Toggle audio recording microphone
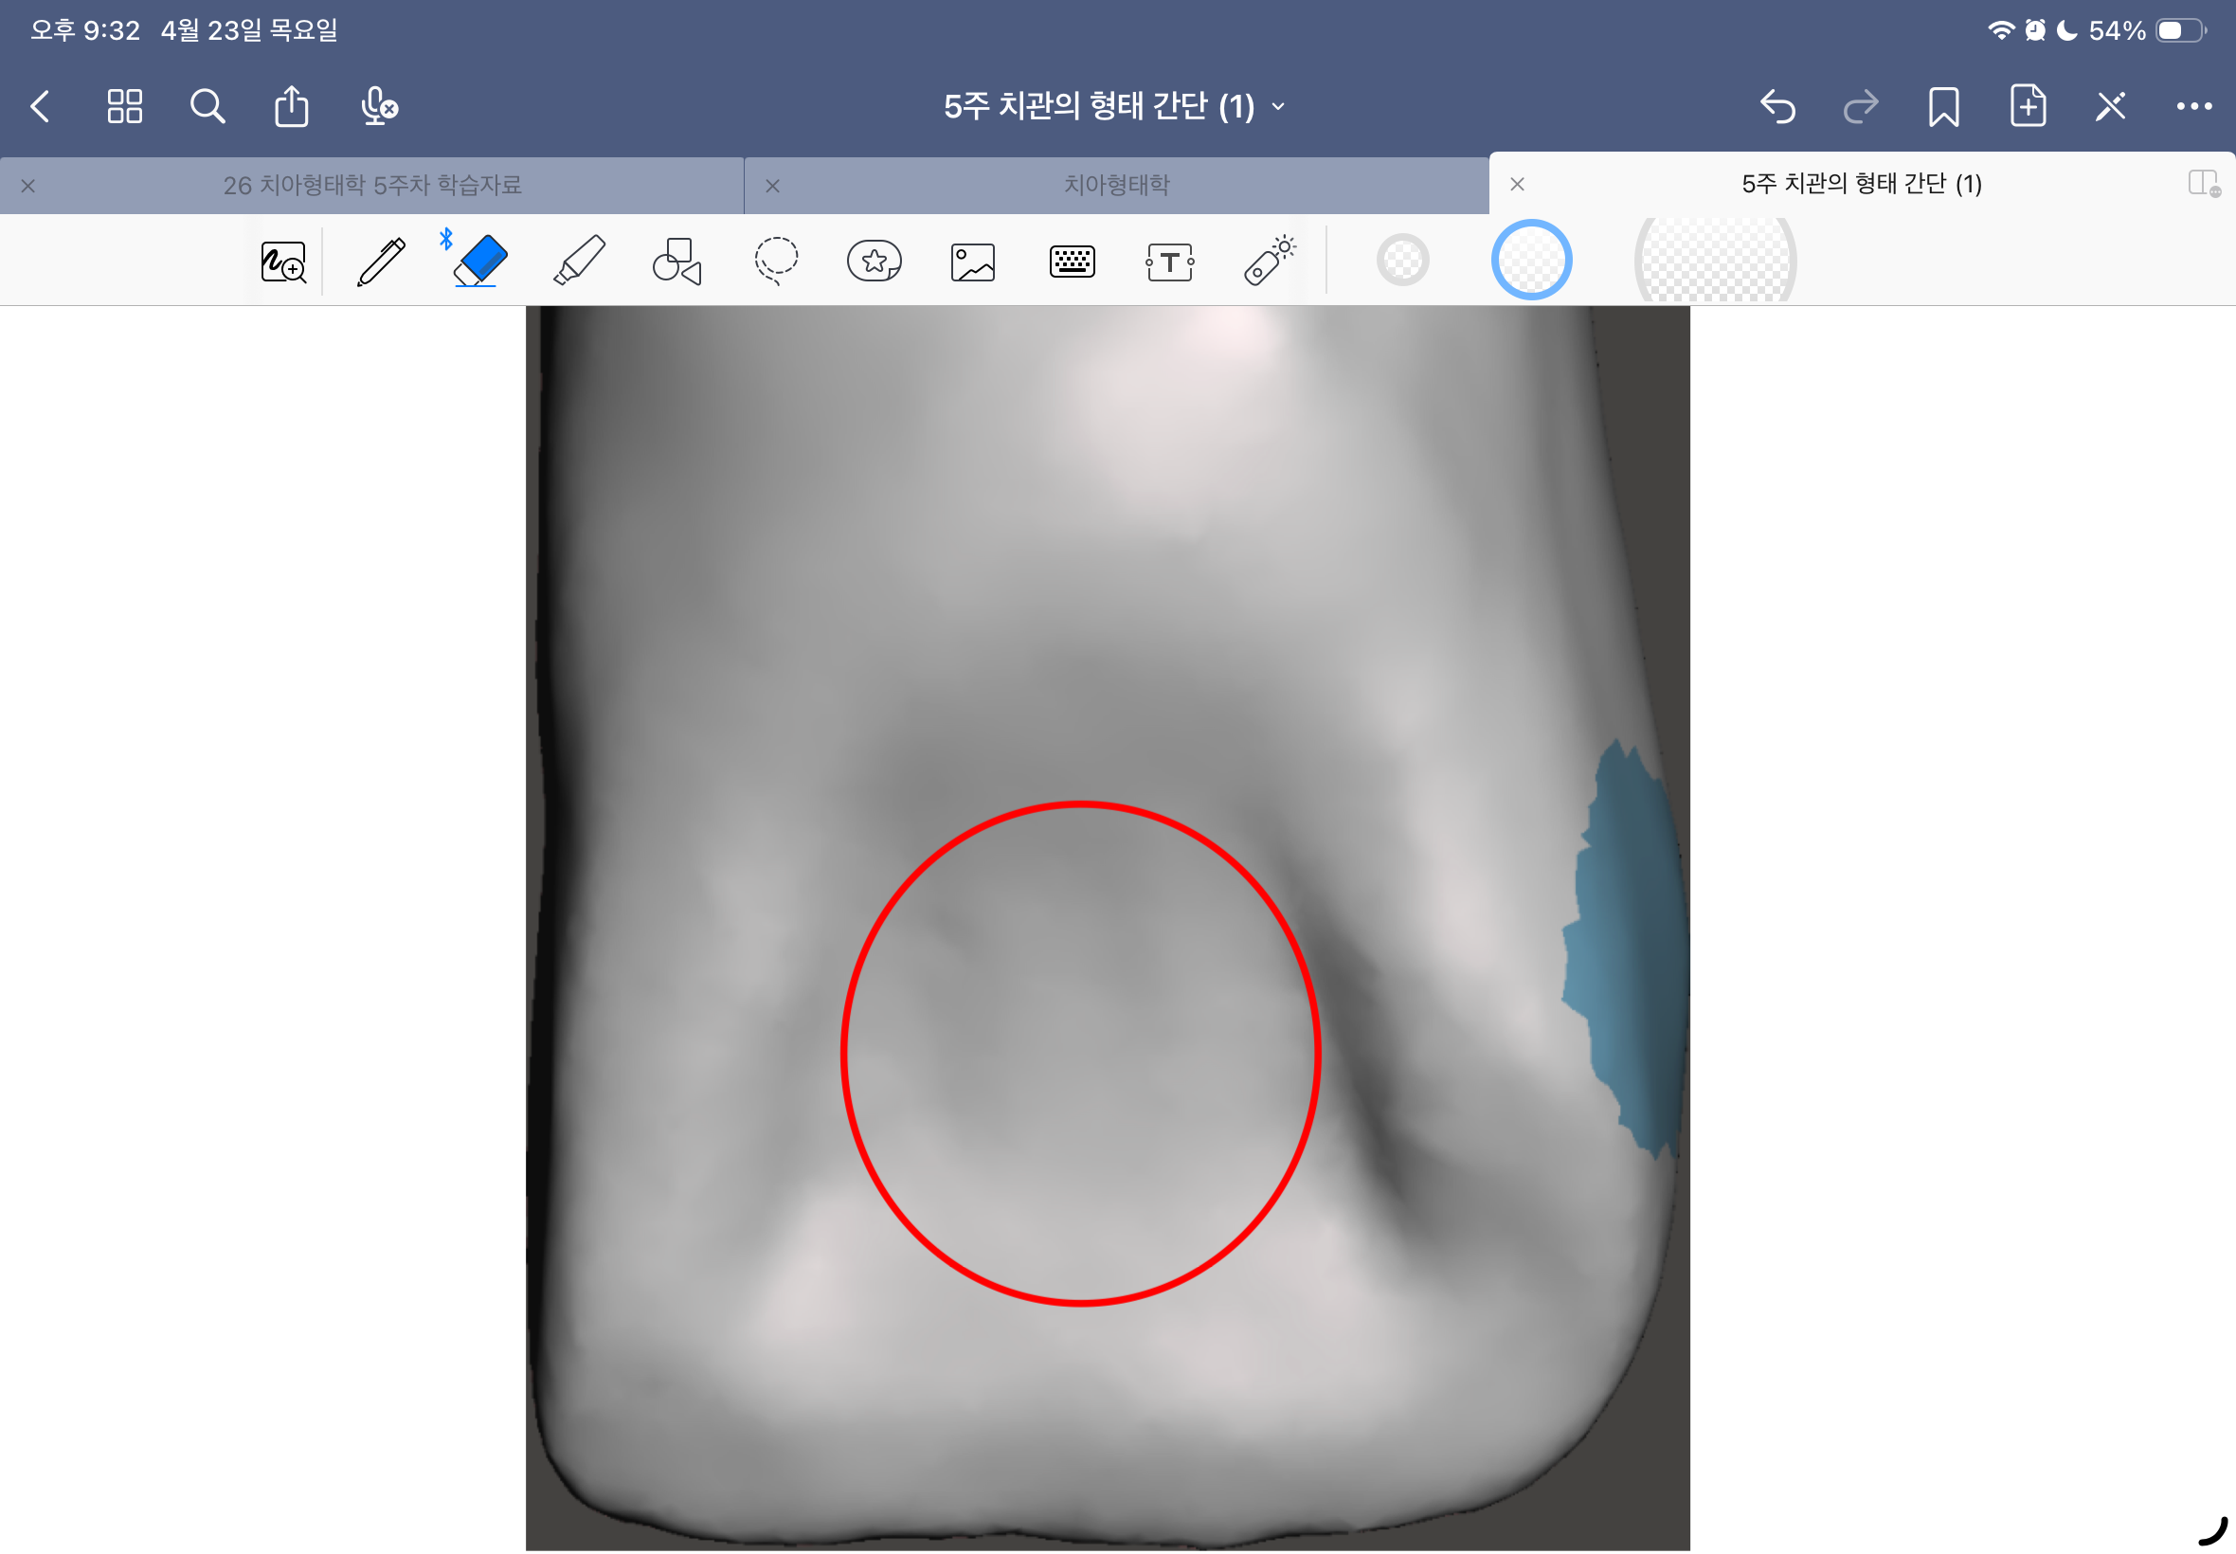This screenshot has height=1554, width=2236. coord(379,106)
